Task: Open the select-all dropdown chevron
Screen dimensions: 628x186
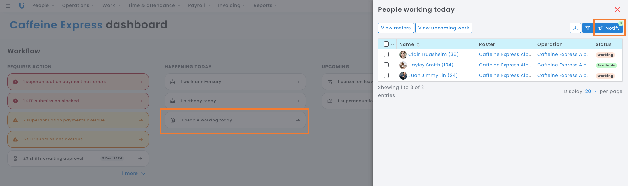Action: tap(392, 44)
